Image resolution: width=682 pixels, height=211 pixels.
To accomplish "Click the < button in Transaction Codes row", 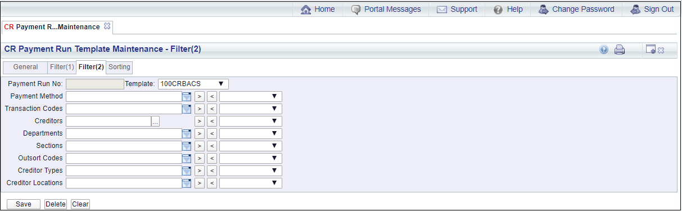I will tap(212, 109).
